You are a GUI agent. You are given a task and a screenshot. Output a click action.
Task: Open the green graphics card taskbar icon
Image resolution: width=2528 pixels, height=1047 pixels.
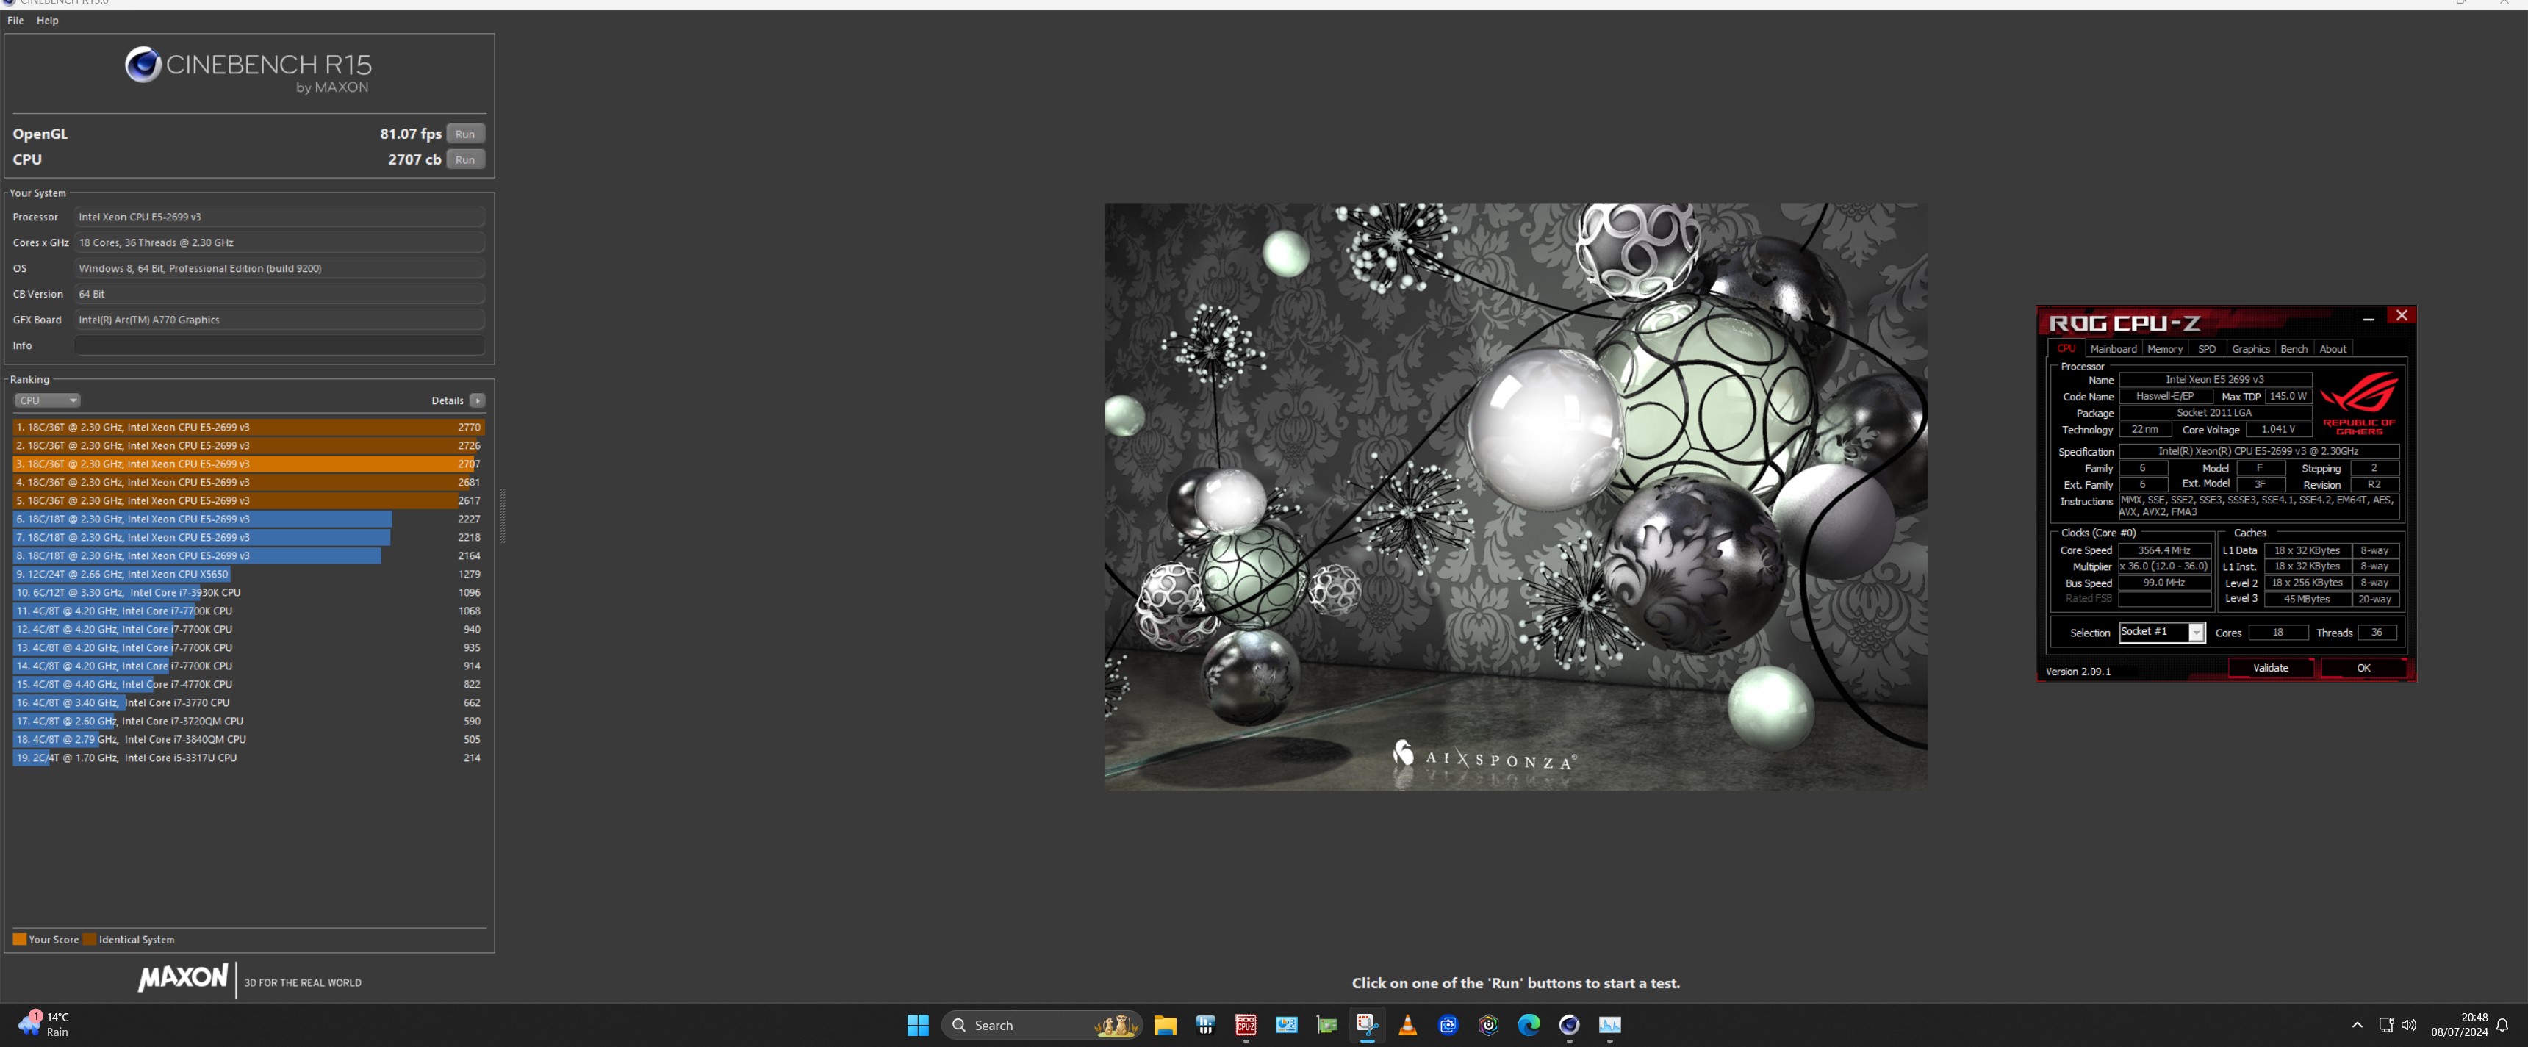(x=1326, y=1026)
